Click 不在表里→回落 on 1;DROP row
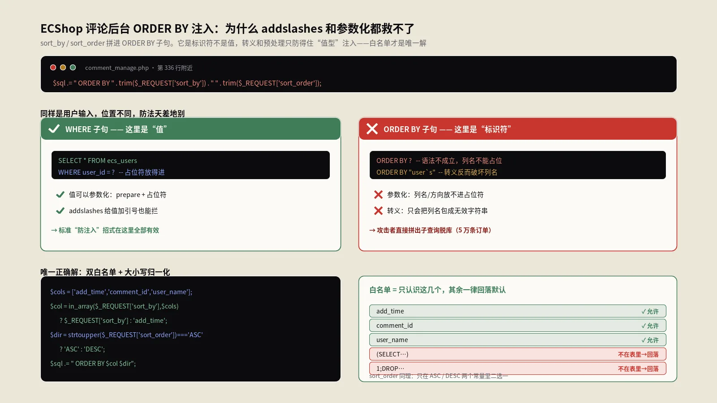Image resolution: width=717 pixels, height=403 pixels. [x=638, y=369]
